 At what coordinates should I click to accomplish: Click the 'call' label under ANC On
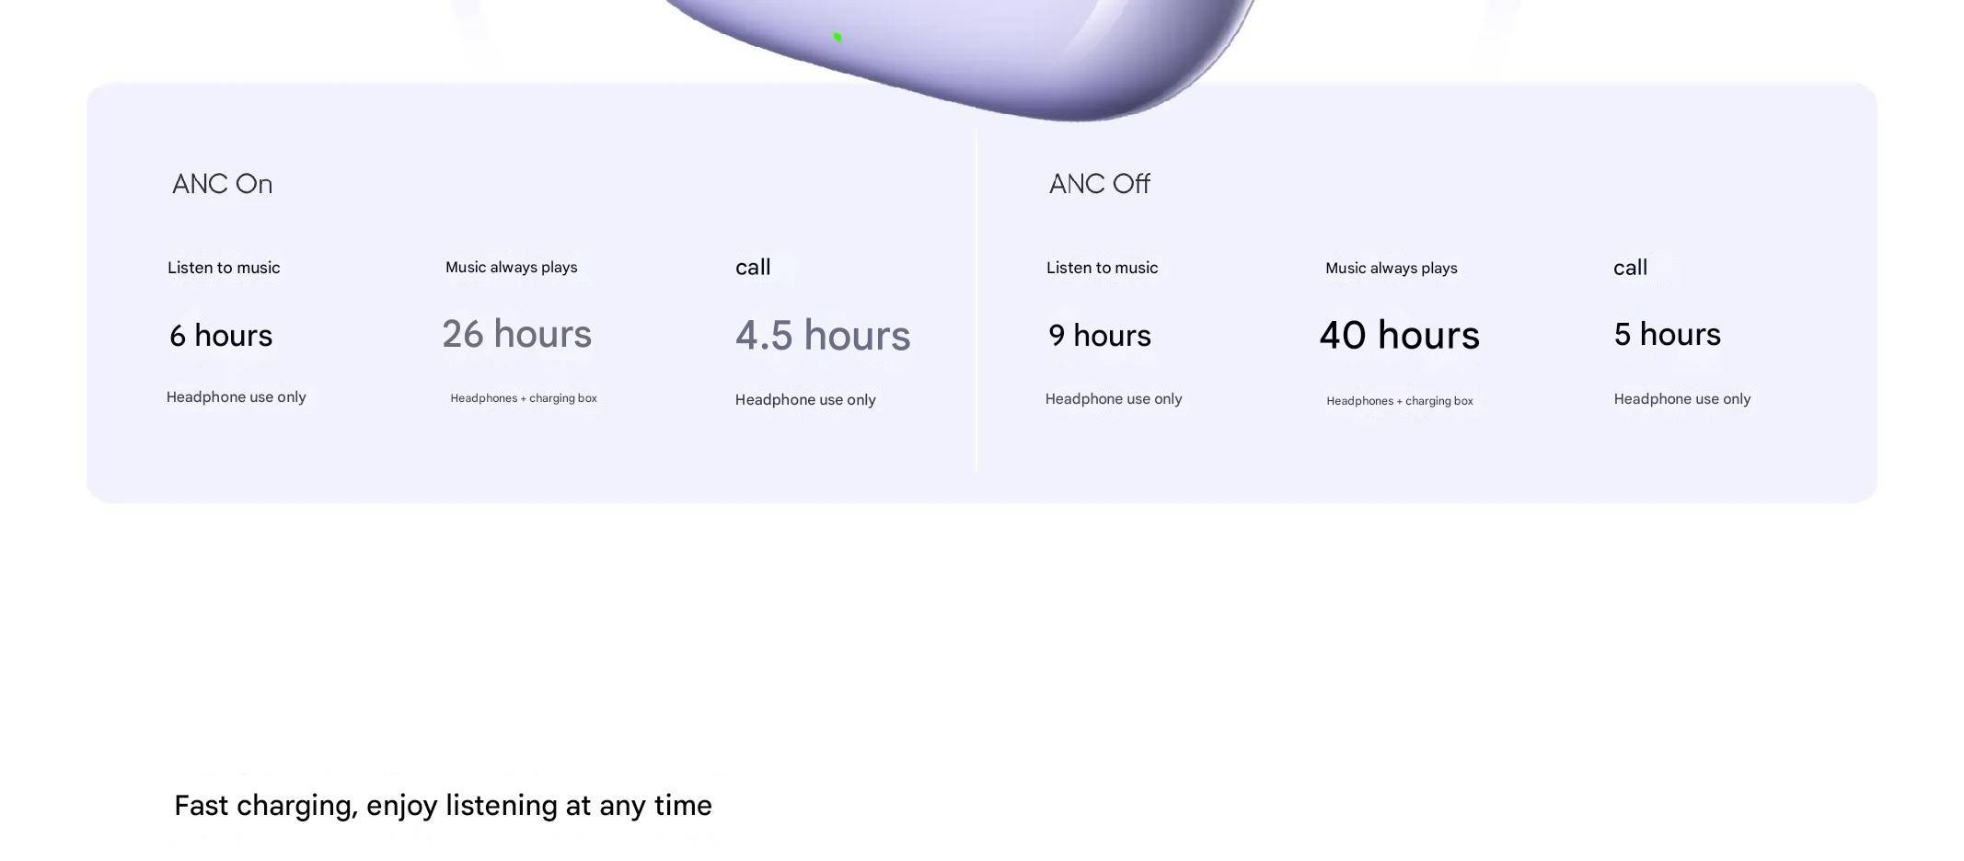753,268
